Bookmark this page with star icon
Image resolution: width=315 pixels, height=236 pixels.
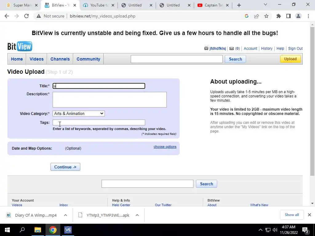pos(266,16)
